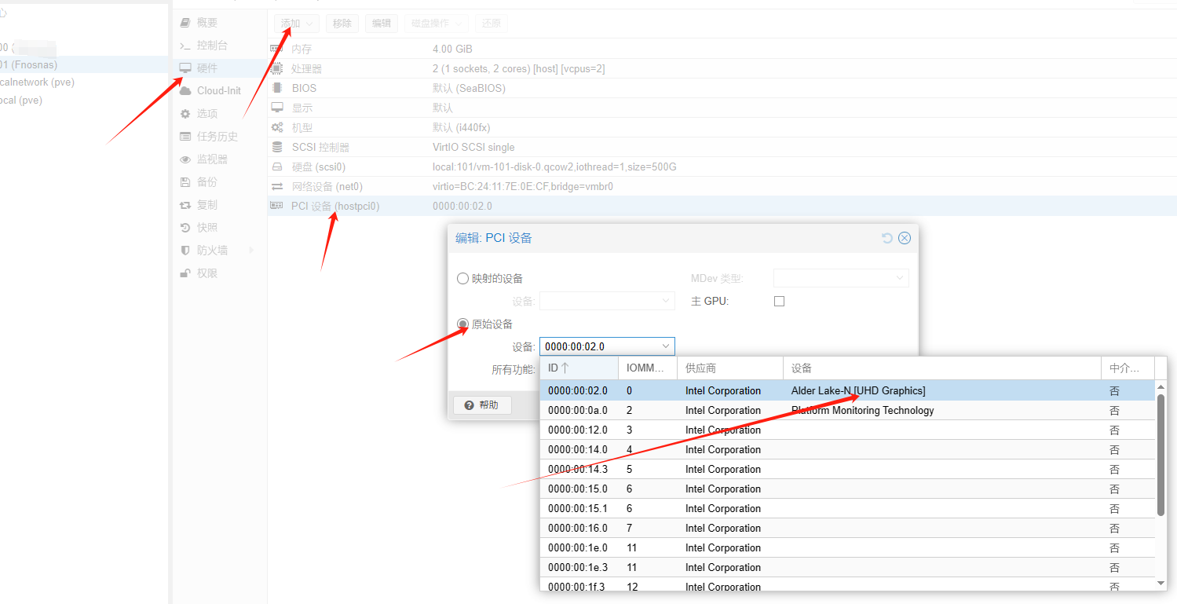Select the 处理器 processor row
Screen dimensions: 1177x604
[x=722, y=68]
